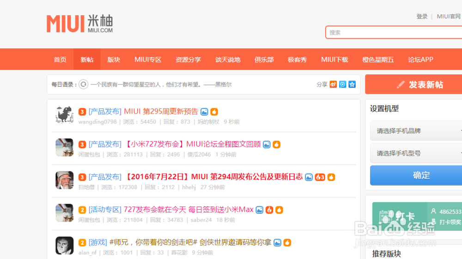This screenshot has width=462, height=259.
Task: Click image icon on 剑侠世界邀请码 post
Action: tap(277, 242)
